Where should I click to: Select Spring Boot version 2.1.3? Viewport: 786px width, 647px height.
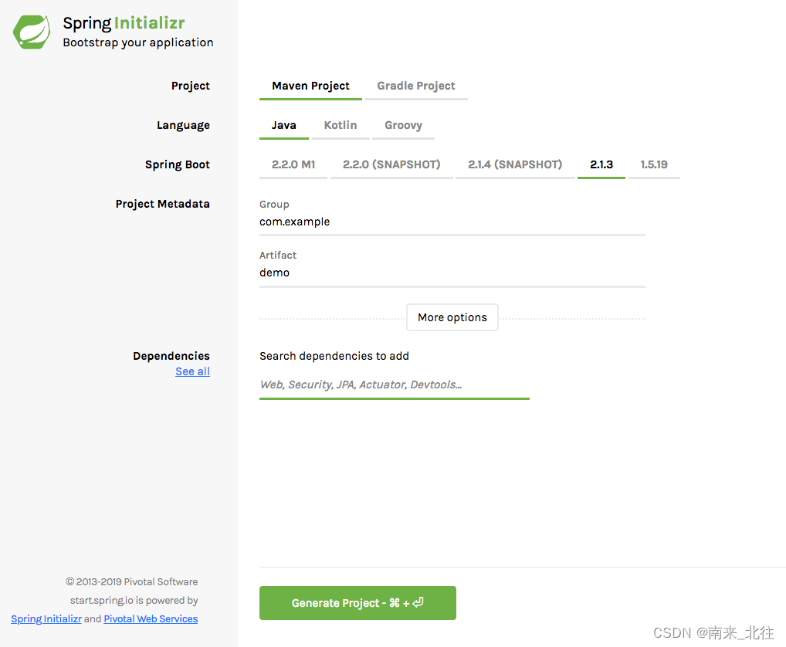tap(601, 164)
